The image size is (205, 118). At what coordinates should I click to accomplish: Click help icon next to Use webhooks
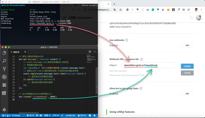click(126, 40)
